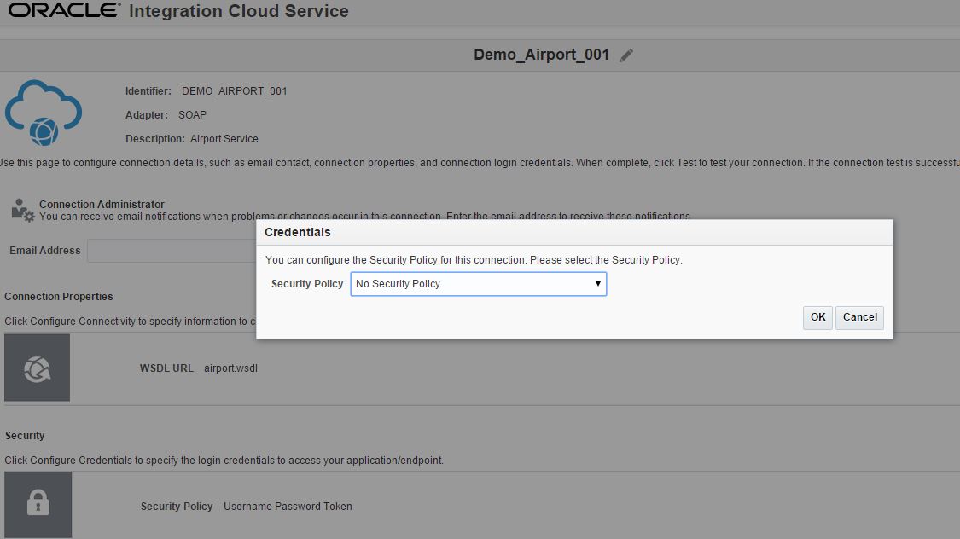Cancel the Credentials dialog
Screen dimensions: 960x539
tap(859, 317)
